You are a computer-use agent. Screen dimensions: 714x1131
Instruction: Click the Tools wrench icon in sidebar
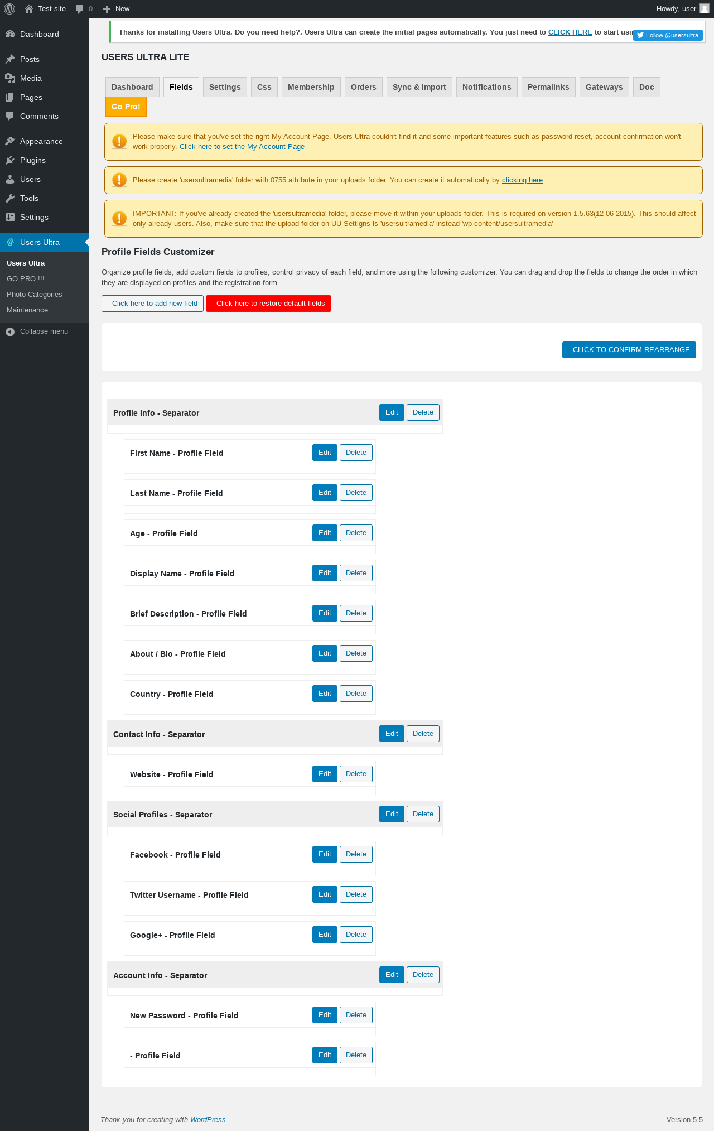point(10,198)
